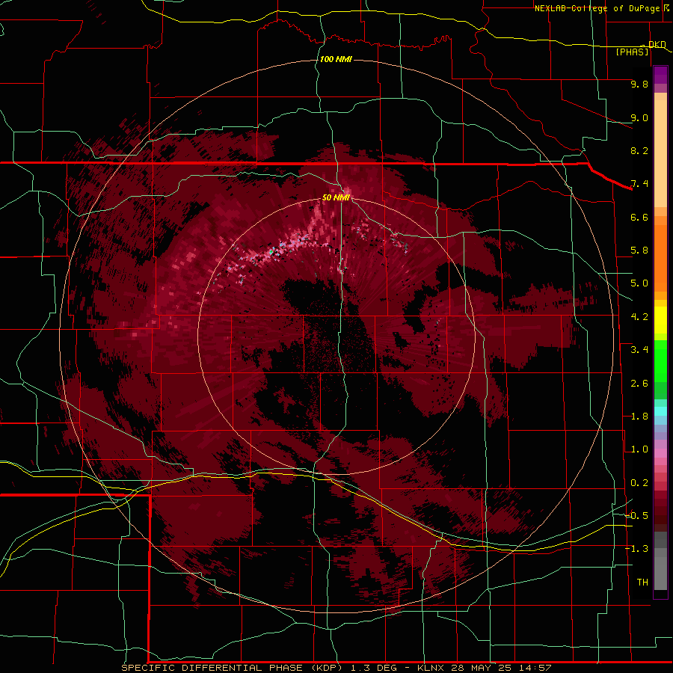Click the 4.2 legend value

pyautogui.click(x=639, y=317)
